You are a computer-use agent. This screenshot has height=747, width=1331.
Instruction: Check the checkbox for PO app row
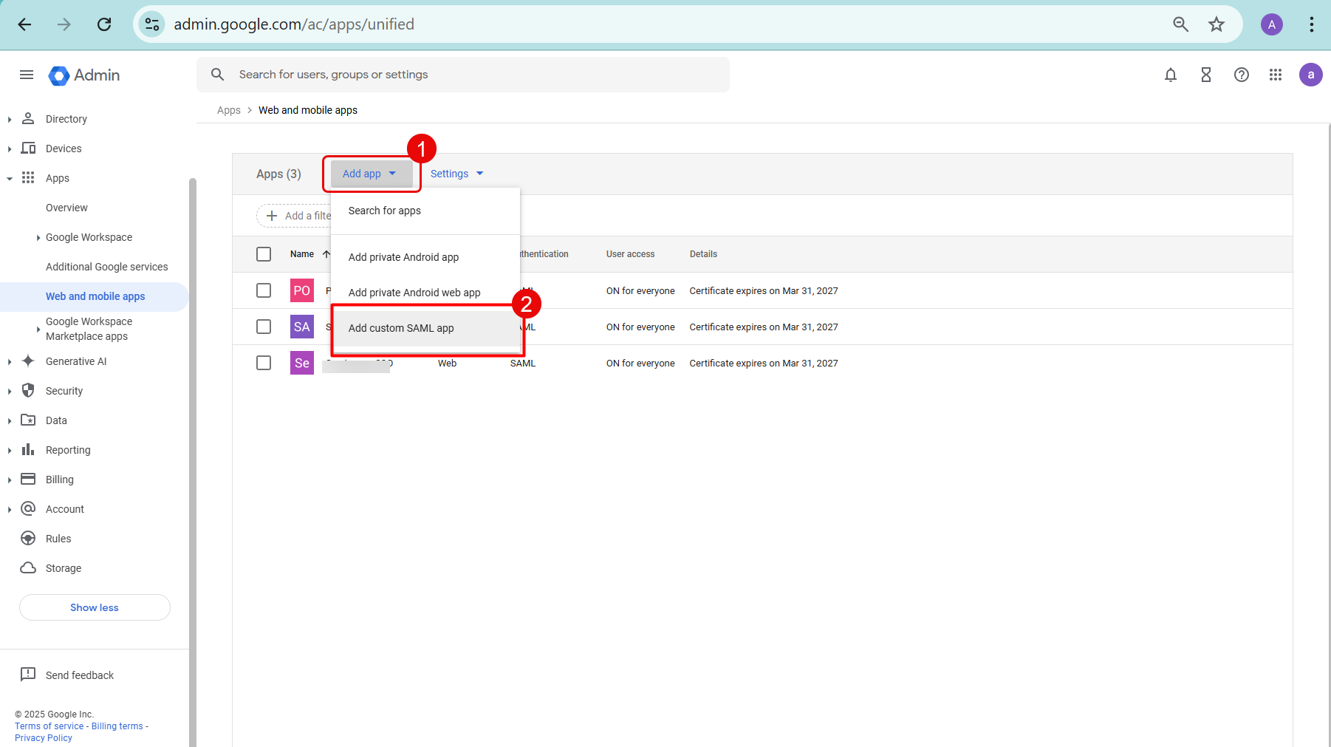[264, 290]
